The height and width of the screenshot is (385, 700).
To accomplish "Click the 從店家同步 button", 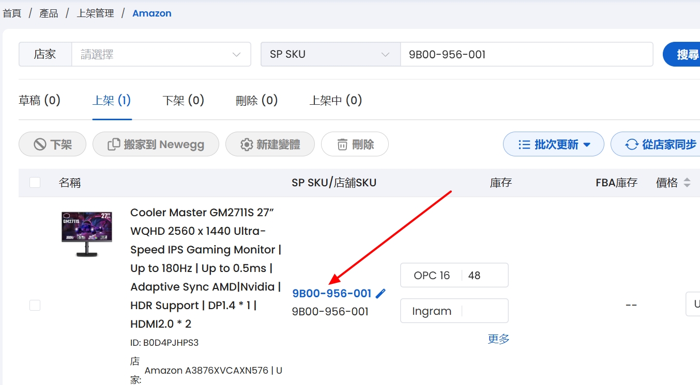I will pyautogui.click(x=656, y=145).
